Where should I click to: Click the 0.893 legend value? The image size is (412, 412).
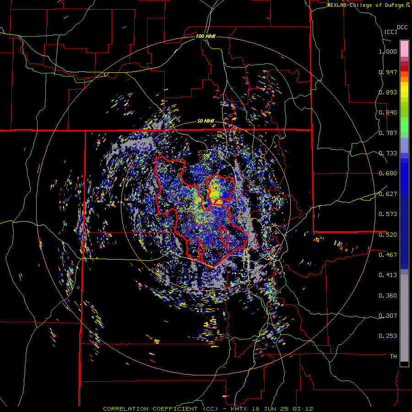click(388, 92)
